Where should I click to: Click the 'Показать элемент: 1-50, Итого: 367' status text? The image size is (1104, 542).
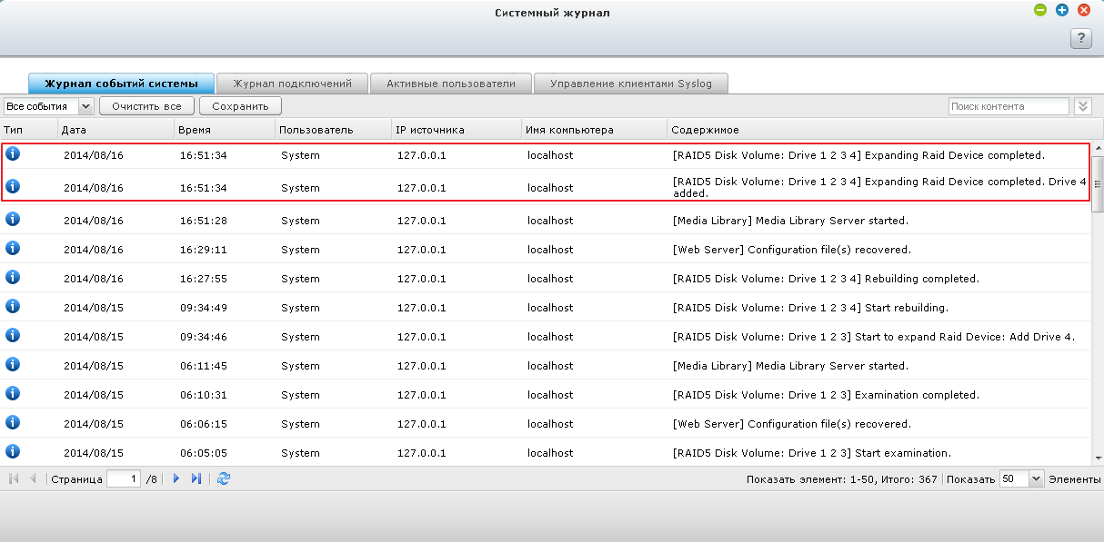(x=841, y=479)
